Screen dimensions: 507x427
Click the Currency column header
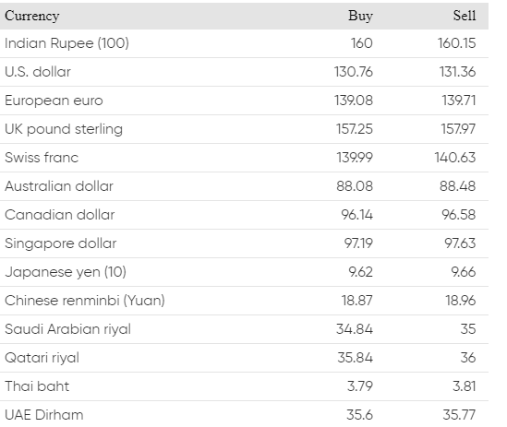click(x=32, y=16)
